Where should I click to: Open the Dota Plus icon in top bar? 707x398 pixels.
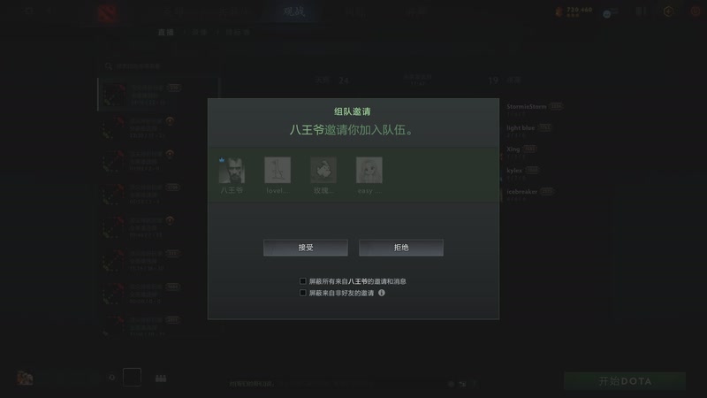coord(668,11)
